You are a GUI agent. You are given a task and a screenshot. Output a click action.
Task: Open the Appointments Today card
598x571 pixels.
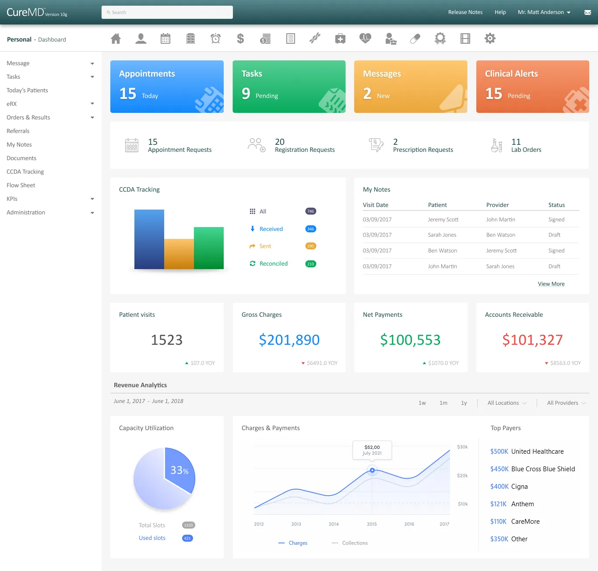167,87
